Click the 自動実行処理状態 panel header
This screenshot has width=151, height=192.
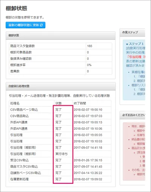coord(60,86)
